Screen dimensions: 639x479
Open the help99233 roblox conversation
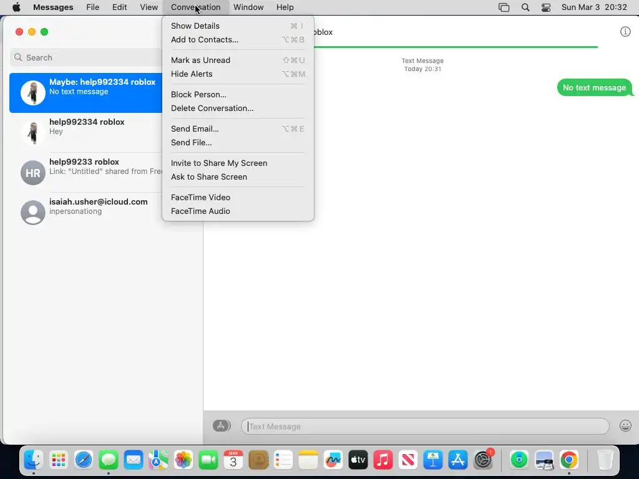point(86,172)
